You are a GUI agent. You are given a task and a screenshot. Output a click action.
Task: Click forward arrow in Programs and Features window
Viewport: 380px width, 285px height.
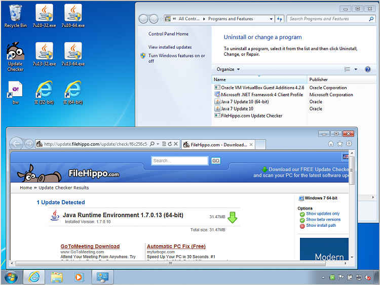click(x=154, y=19)
